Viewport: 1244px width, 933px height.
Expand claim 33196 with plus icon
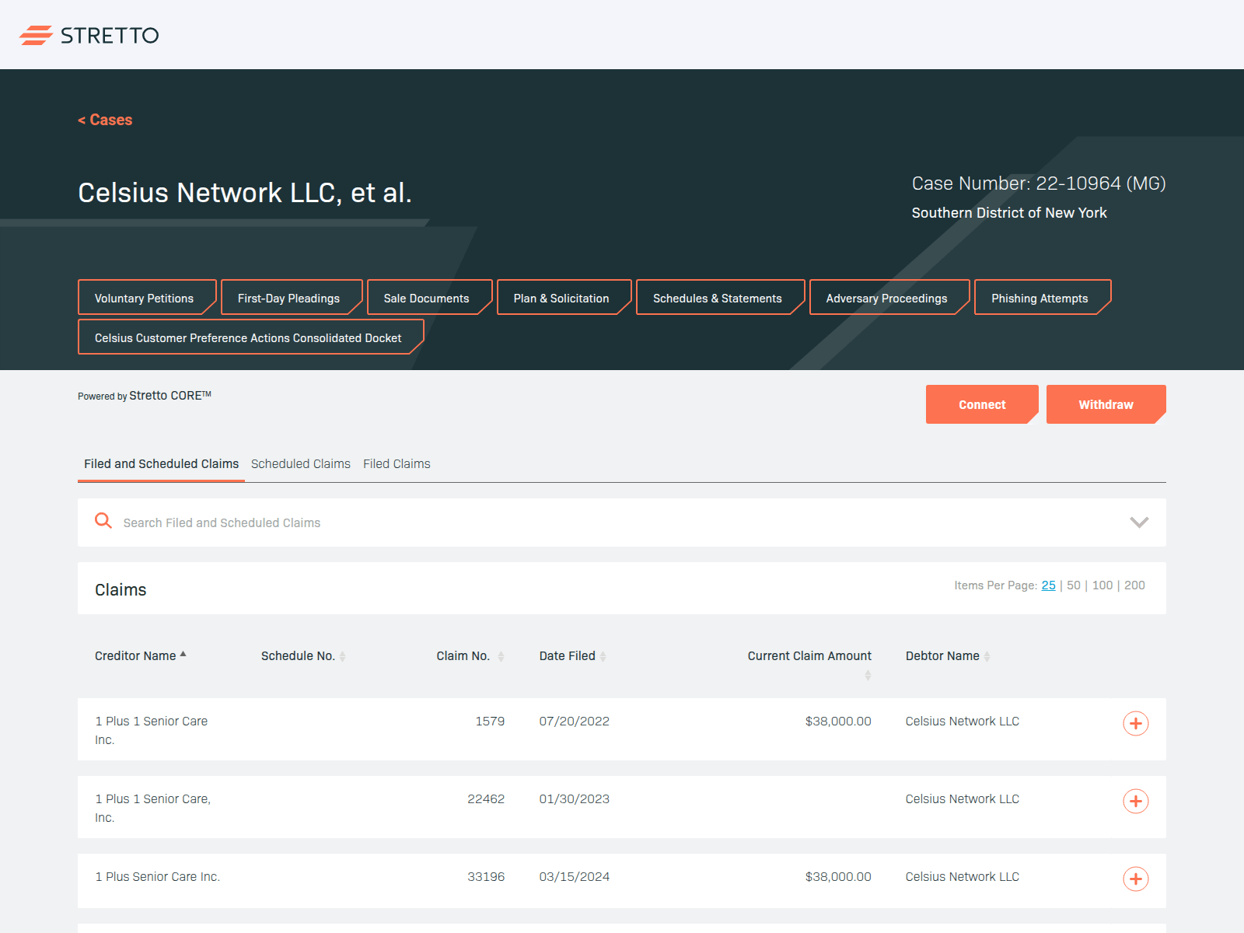tap(1136, 879)
